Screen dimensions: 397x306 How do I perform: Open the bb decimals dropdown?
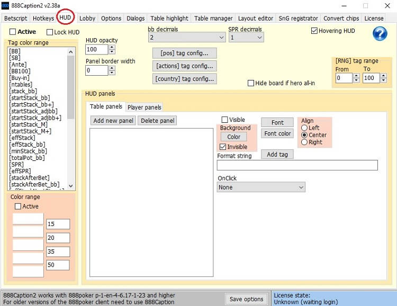(x=187, y=38)
